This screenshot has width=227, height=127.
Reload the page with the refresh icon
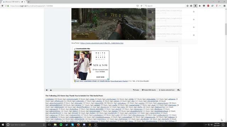[142, 6]
